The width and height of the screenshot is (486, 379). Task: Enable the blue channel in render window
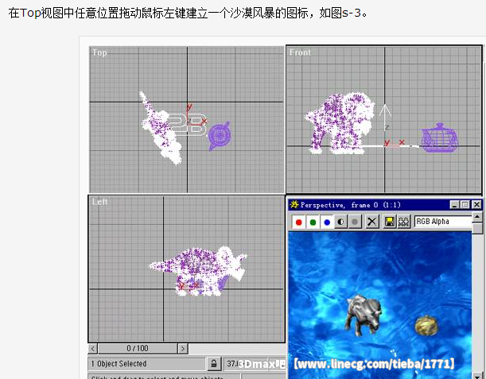coord(327,222)
